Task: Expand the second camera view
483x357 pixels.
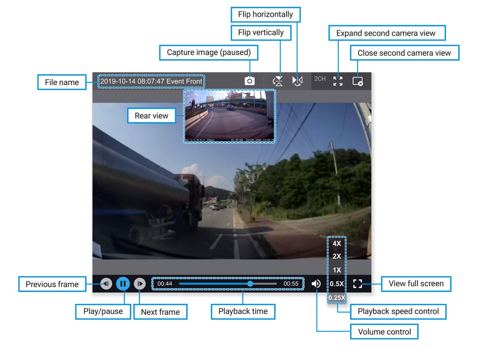Action: point(338,81)
